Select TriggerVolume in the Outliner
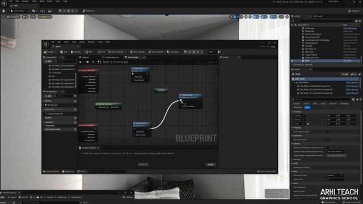Image resolution: width=363 pixels, height=204 pixels. (311, 55)
